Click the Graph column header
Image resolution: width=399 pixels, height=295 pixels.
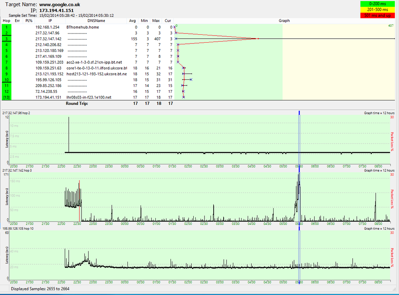click(x=284, y=21)
